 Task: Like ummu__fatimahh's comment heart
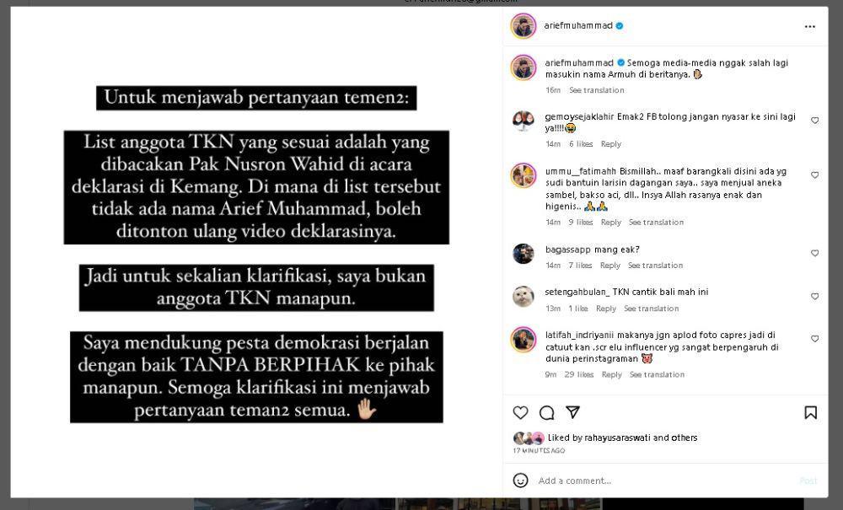815,175
